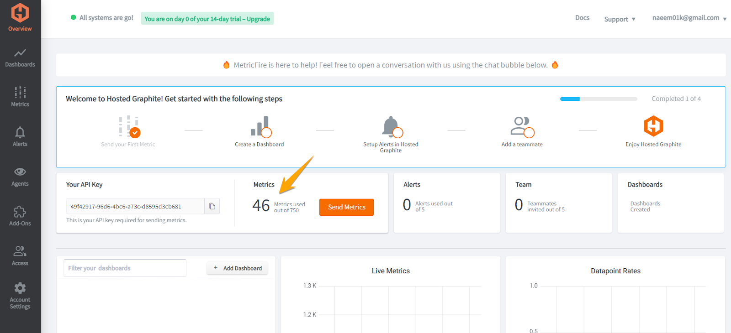Open the Overview page from the sidebar logo
The width and height of the screenshot is (731, 333).
tap(20, 17)
